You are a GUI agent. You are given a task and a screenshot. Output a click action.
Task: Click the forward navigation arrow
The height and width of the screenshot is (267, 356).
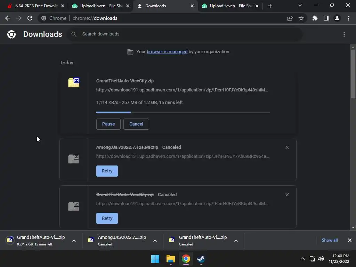point(19,18)
